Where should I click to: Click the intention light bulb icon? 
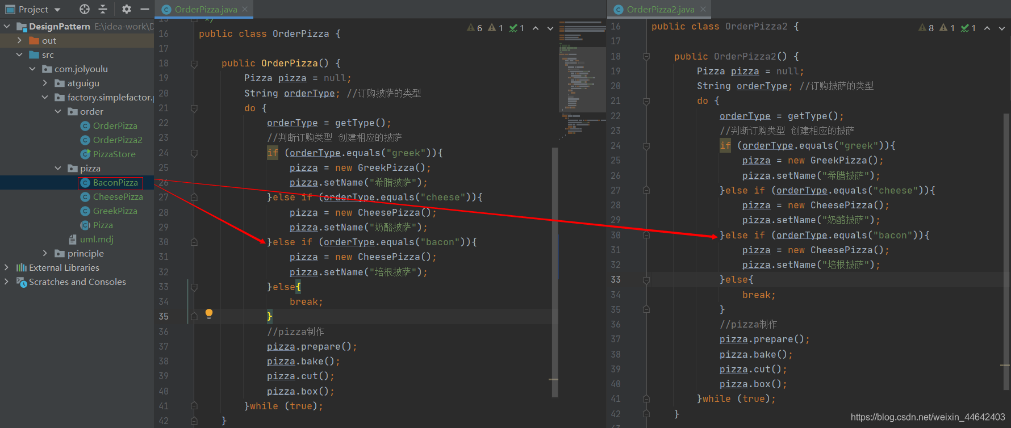pos(208,313)
